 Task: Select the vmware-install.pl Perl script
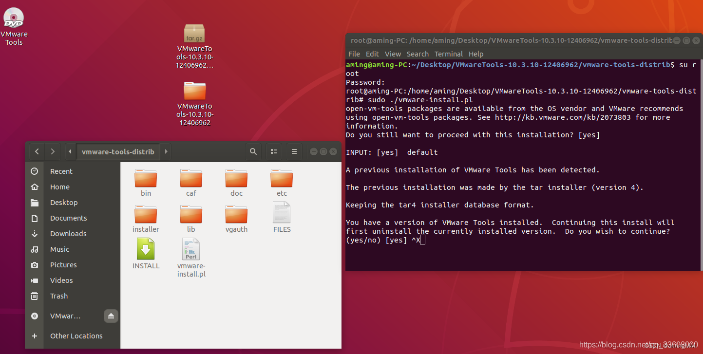[191, 258]
